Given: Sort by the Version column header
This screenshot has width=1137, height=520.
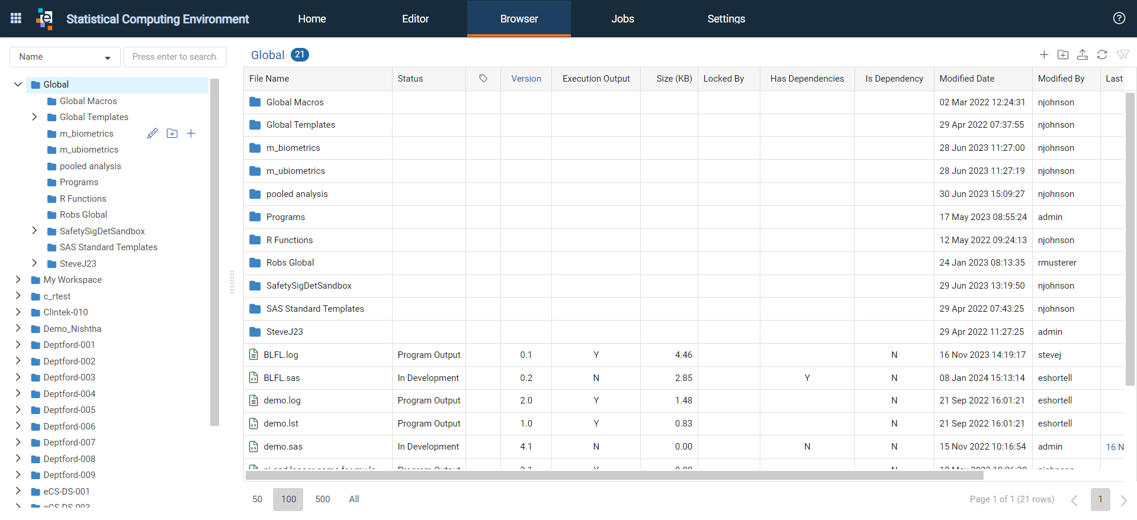Looking at the screenshot, I should click(526, 79).
